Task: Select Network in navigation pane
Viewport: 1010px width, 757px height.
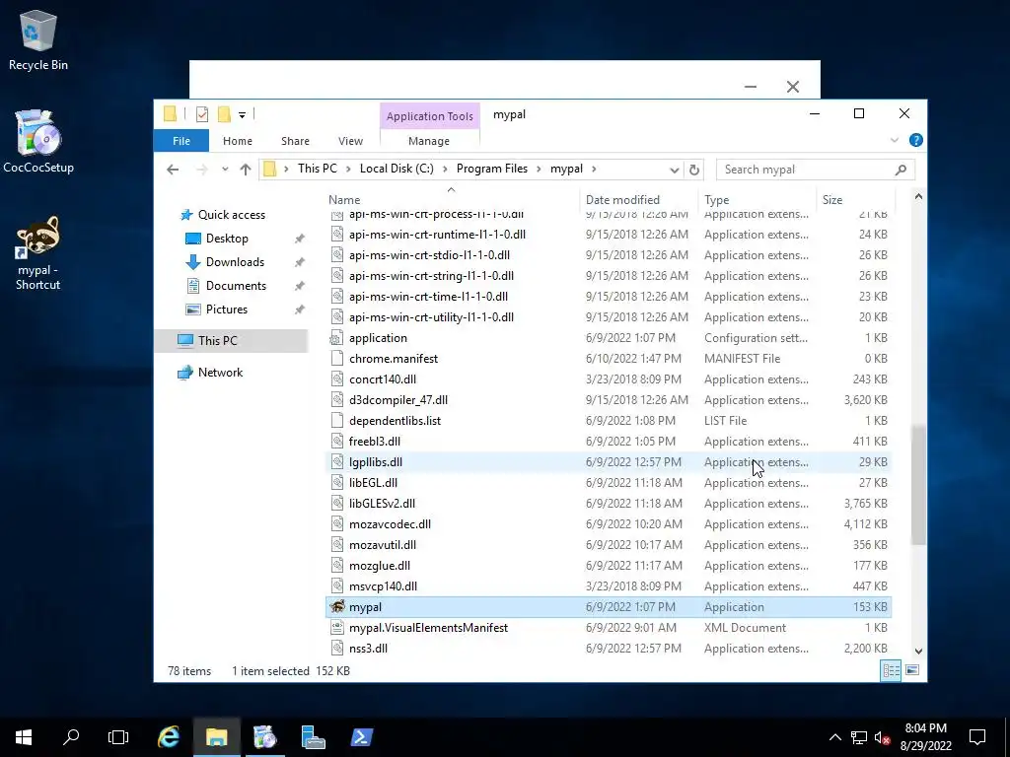Action: tap(220, 372)
